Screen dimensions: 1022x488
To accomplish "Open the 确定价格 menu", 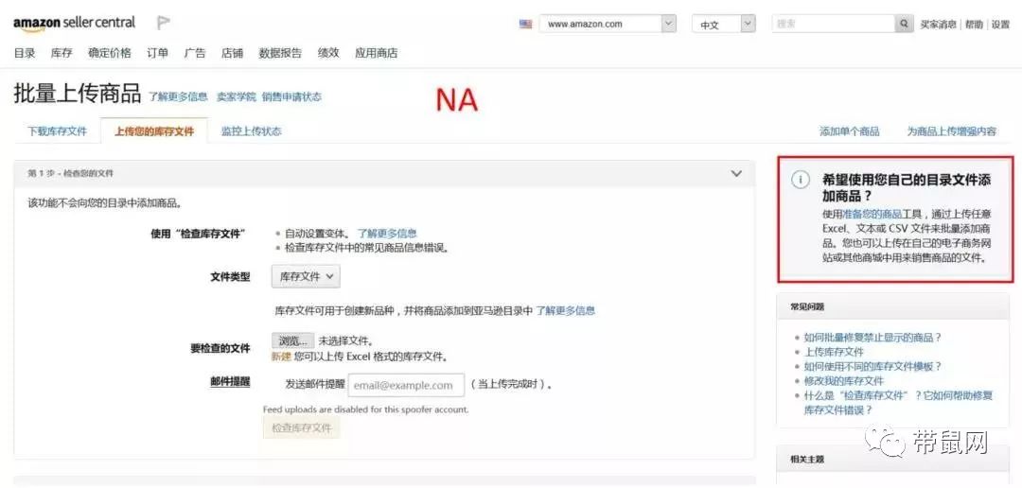I will click(110, 53).
